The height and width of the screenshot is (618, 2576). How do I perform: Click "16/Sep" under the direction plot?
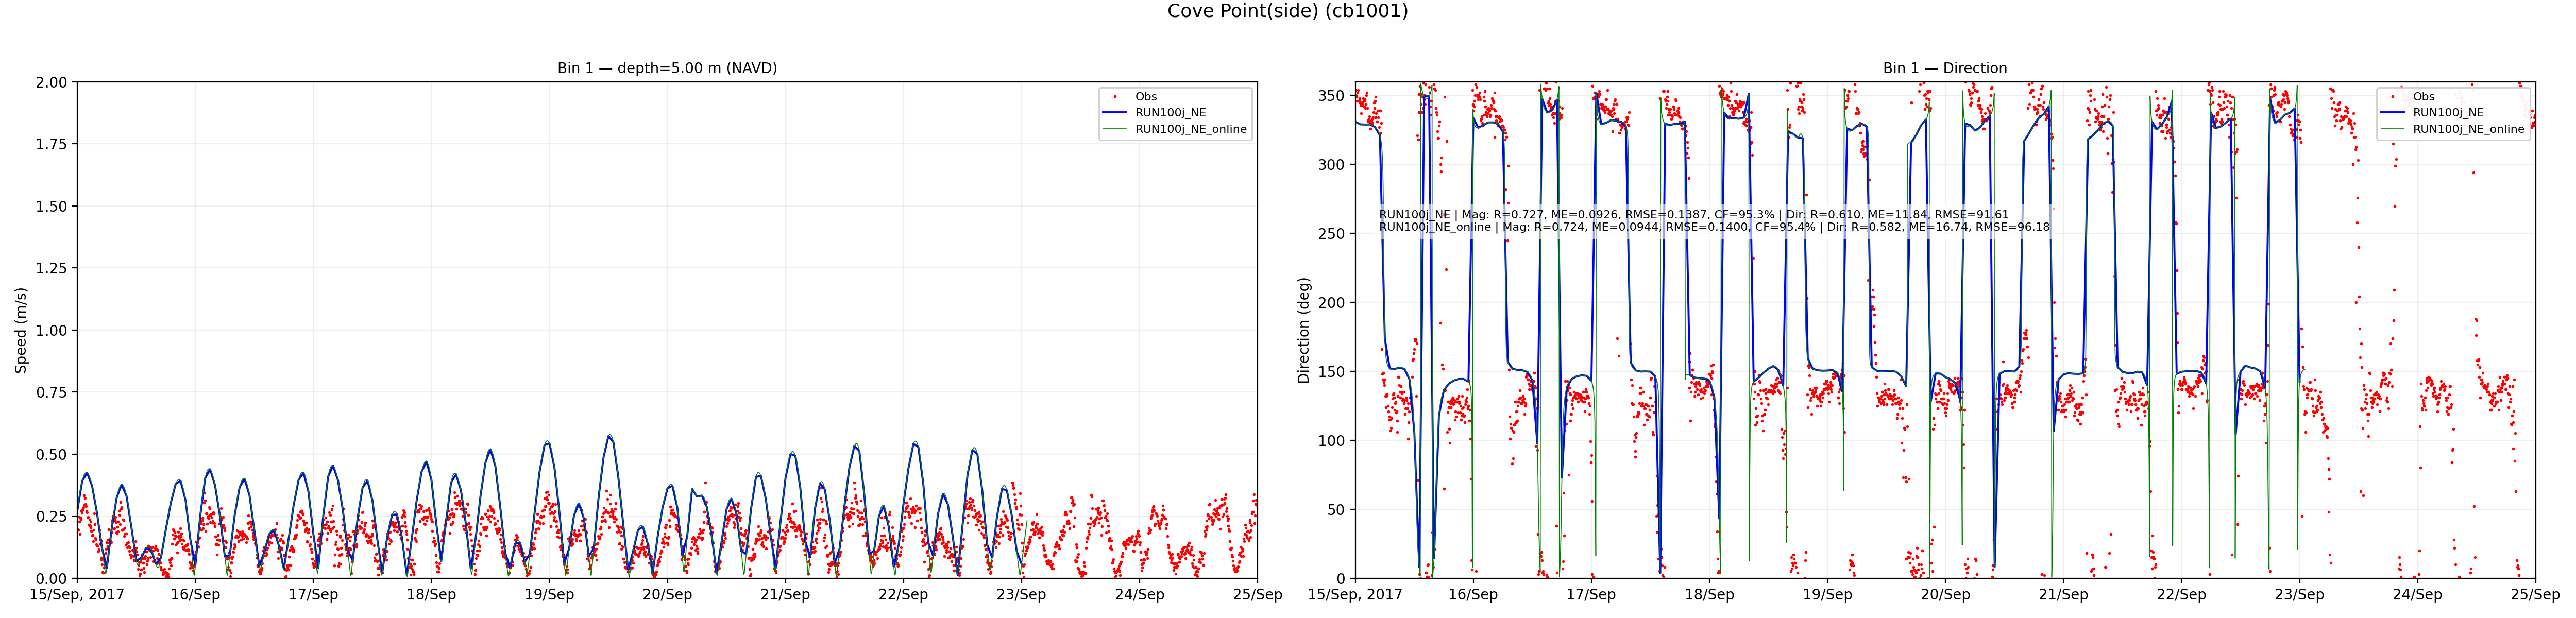1473,595
